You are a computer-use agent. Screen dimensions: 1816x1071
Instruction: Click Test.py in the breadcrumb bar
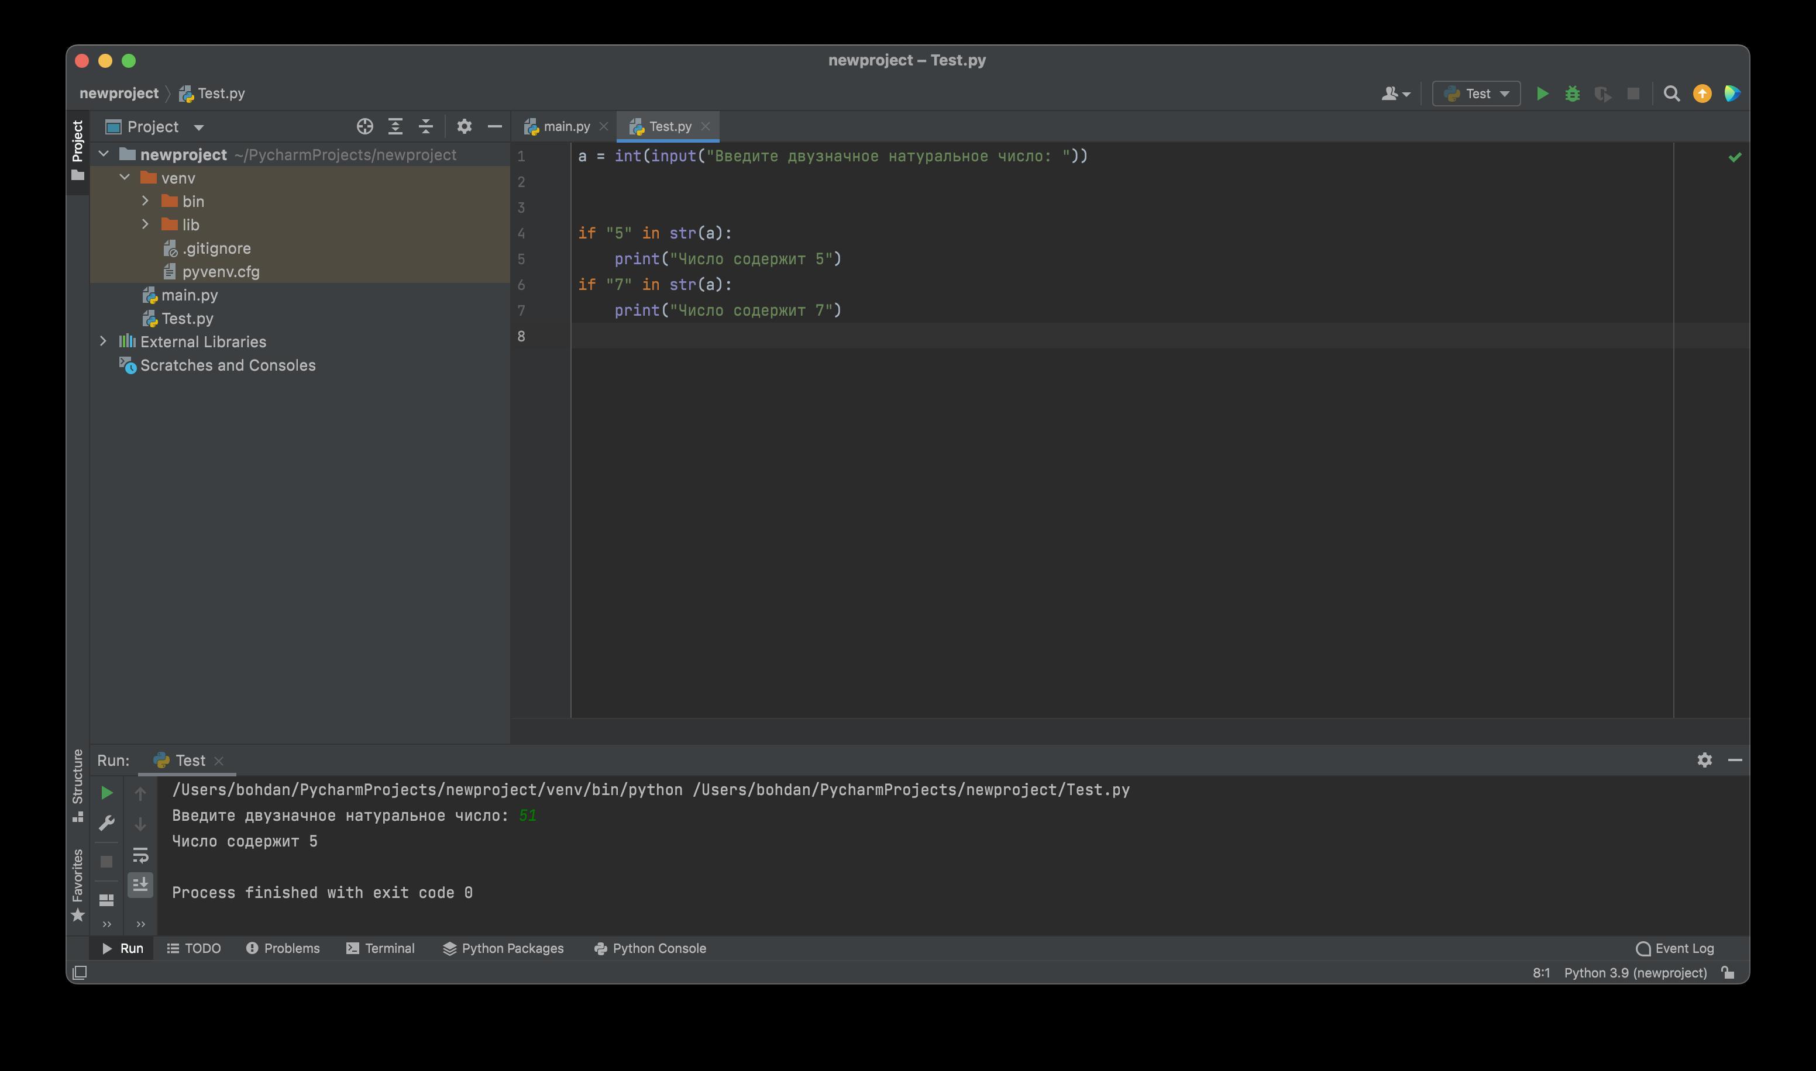click(x=212, y=93)
